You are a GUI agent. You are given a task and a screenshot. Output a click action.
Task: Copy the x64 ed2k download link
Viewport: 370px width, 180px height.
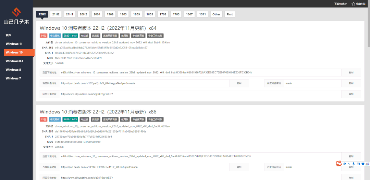pos(351,72)
